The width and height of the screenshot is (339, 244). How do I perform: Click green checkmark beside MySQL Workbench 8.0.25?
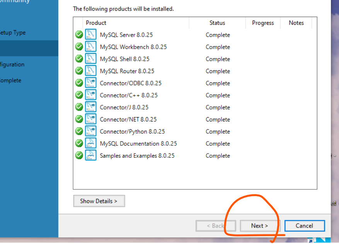coord(79,47)
